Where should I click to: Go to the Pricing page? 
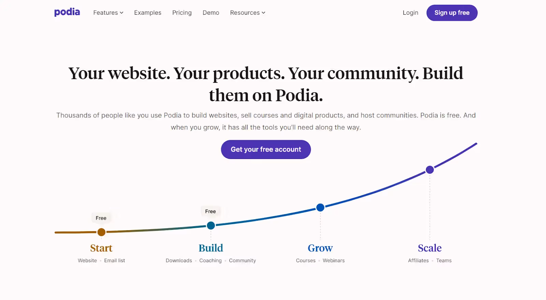click(x=182, y=13)
